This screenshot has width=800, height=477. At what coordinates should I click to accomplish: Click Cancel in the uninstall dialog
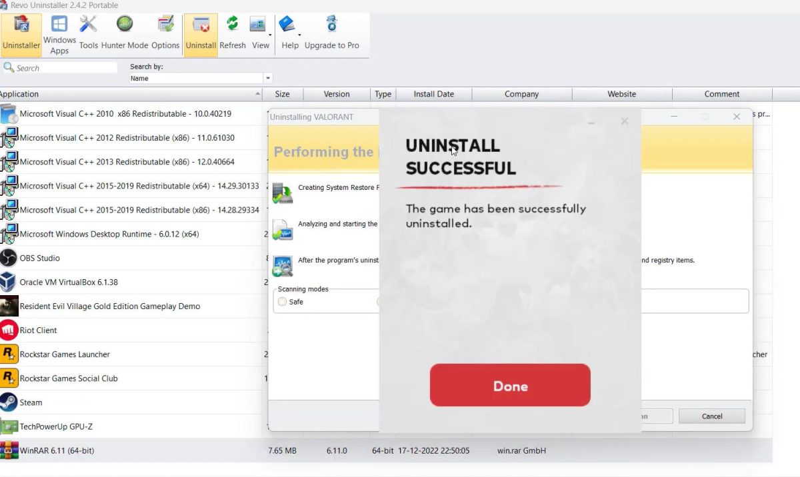point(711,416)
